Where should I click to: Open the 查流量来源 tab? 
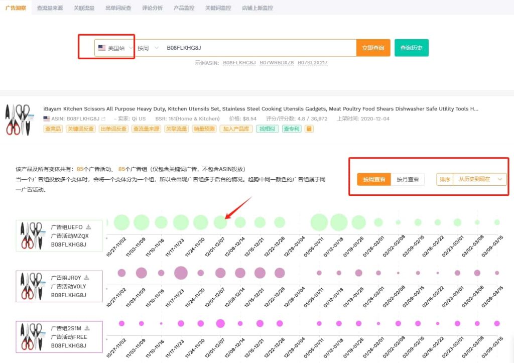click(50, 8)
